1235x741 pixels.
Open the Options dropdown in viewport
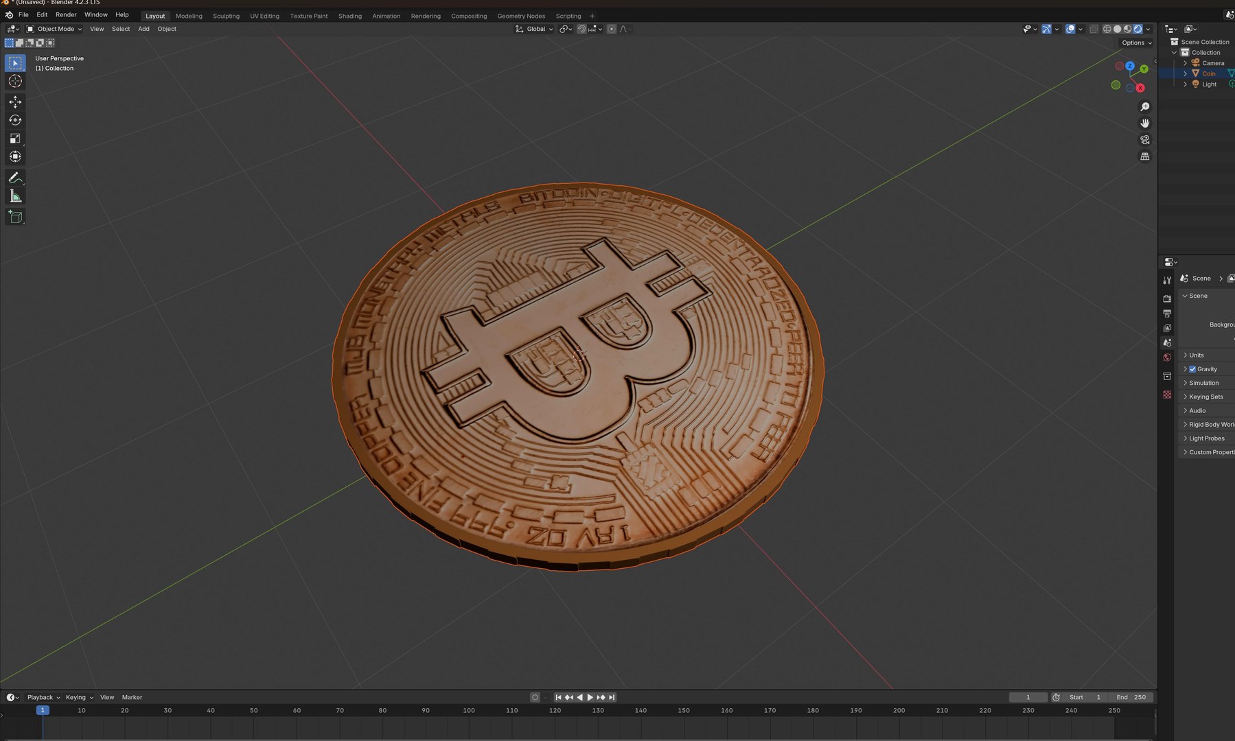[1136, 43]
